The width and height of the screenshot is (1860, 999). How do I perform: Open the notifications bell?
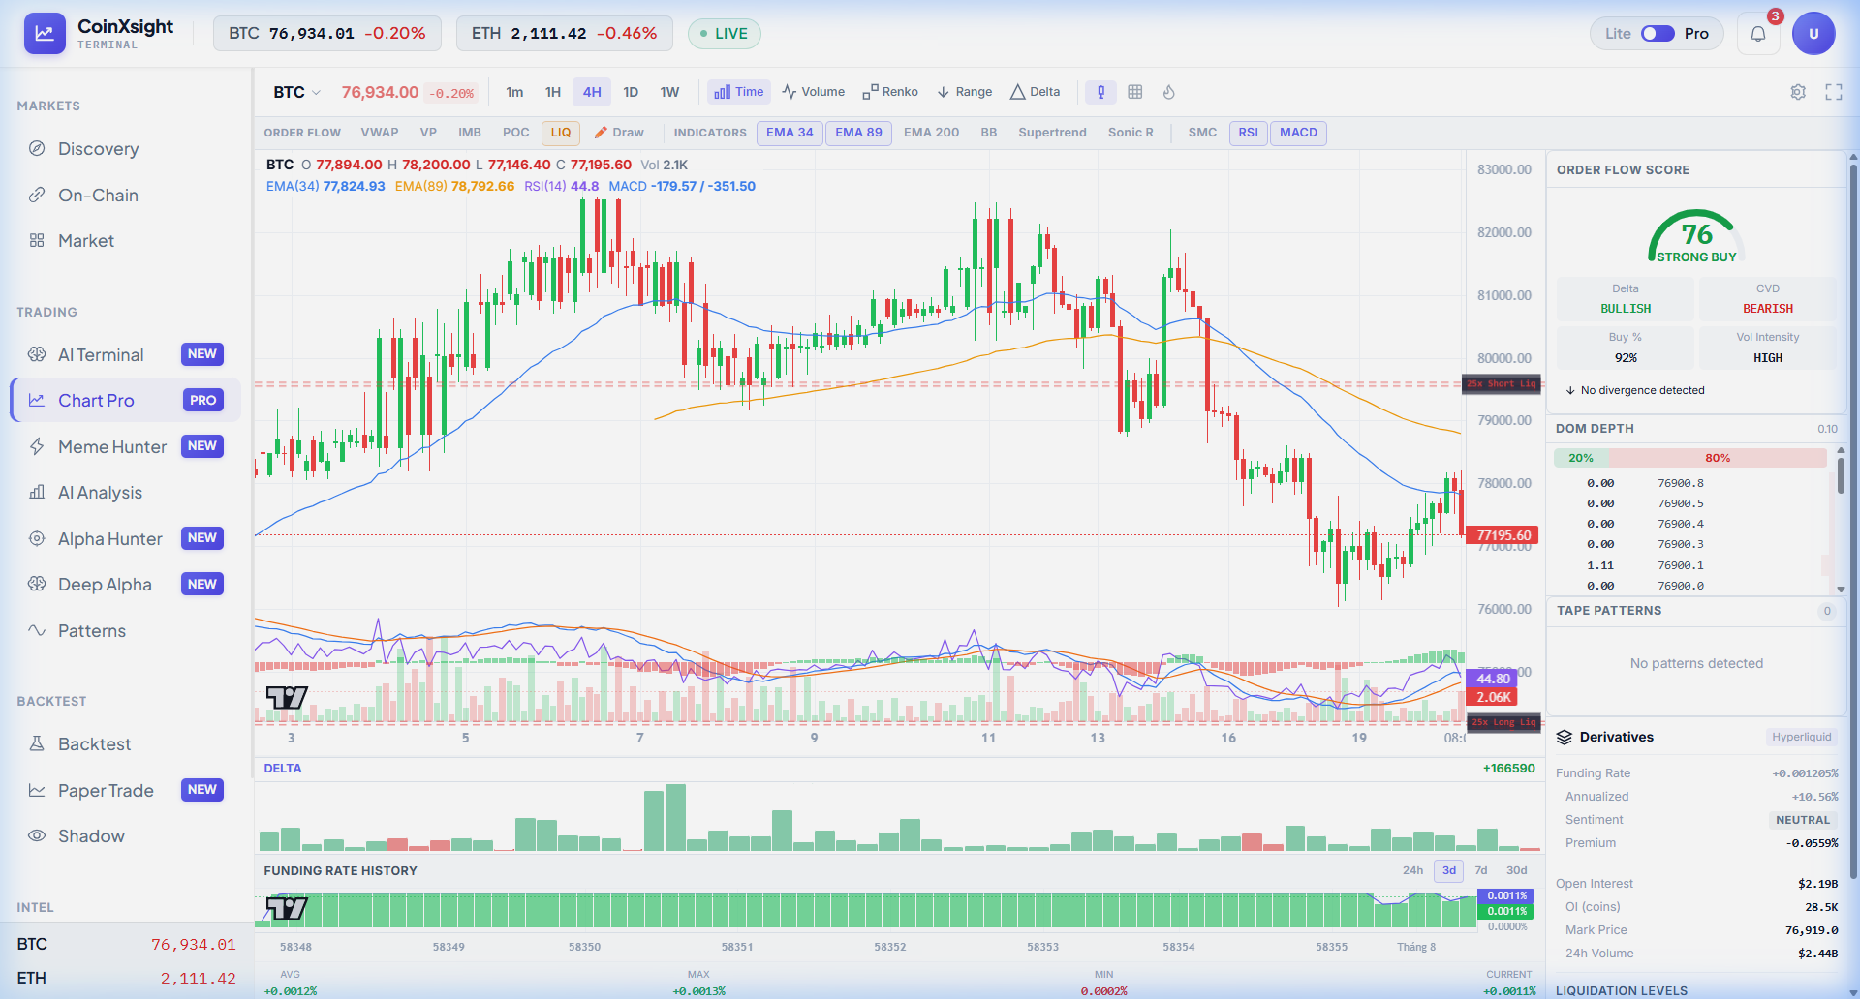(1758, 34)
